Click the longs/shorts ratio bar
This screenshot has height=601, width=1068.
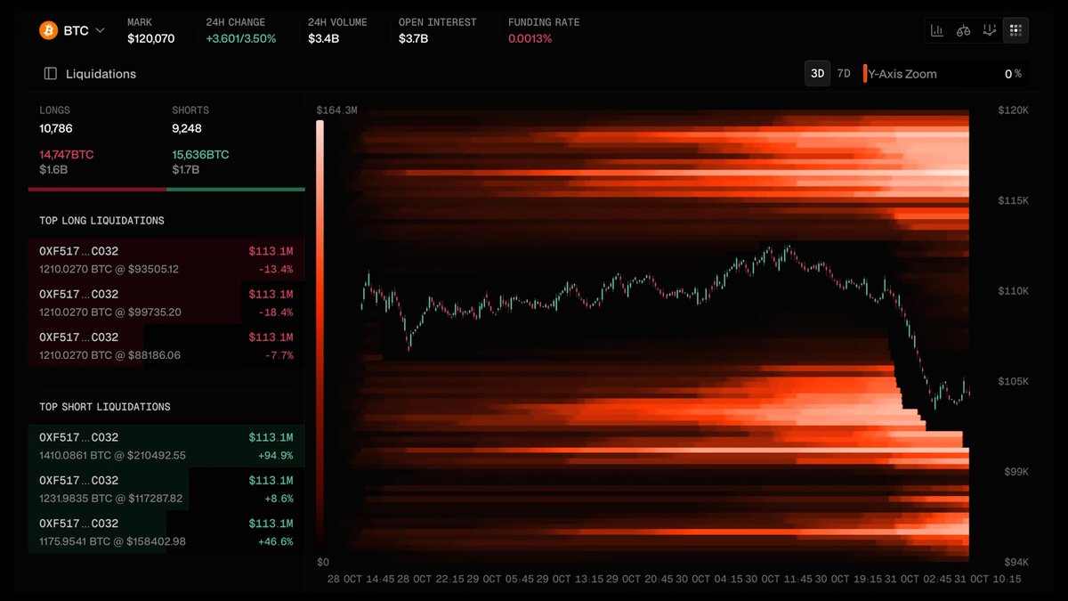166,189
